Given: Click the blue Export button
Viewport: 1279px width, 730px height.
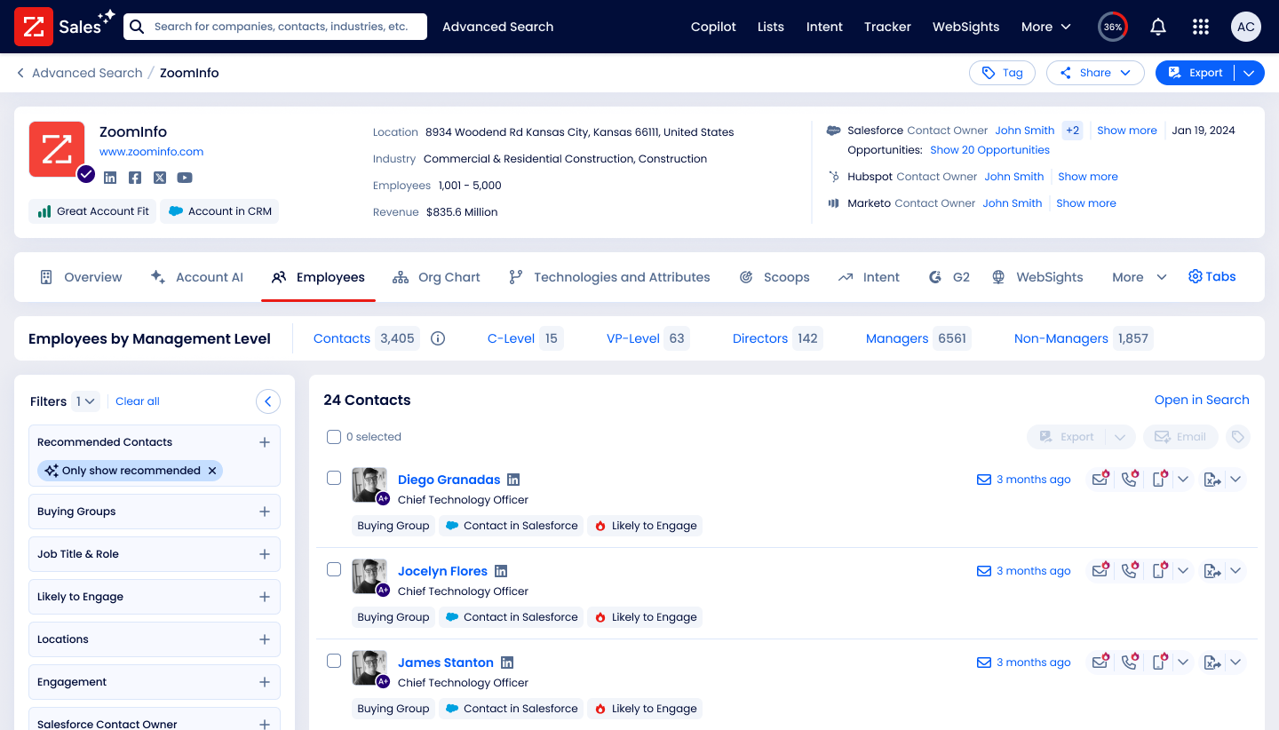Looking at the screenshot, I should 1195,73.
